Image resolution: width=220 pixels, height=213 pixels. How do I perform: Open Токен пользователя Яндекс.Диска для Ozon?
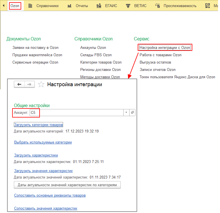(177, 77)
